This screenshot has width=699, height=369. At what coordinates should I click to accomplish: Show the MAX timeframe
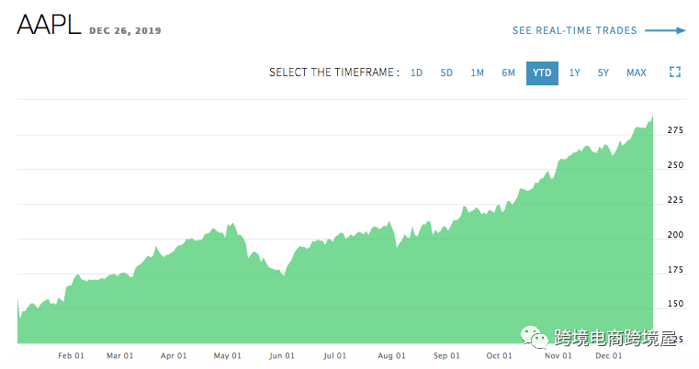tap(637, 73)
